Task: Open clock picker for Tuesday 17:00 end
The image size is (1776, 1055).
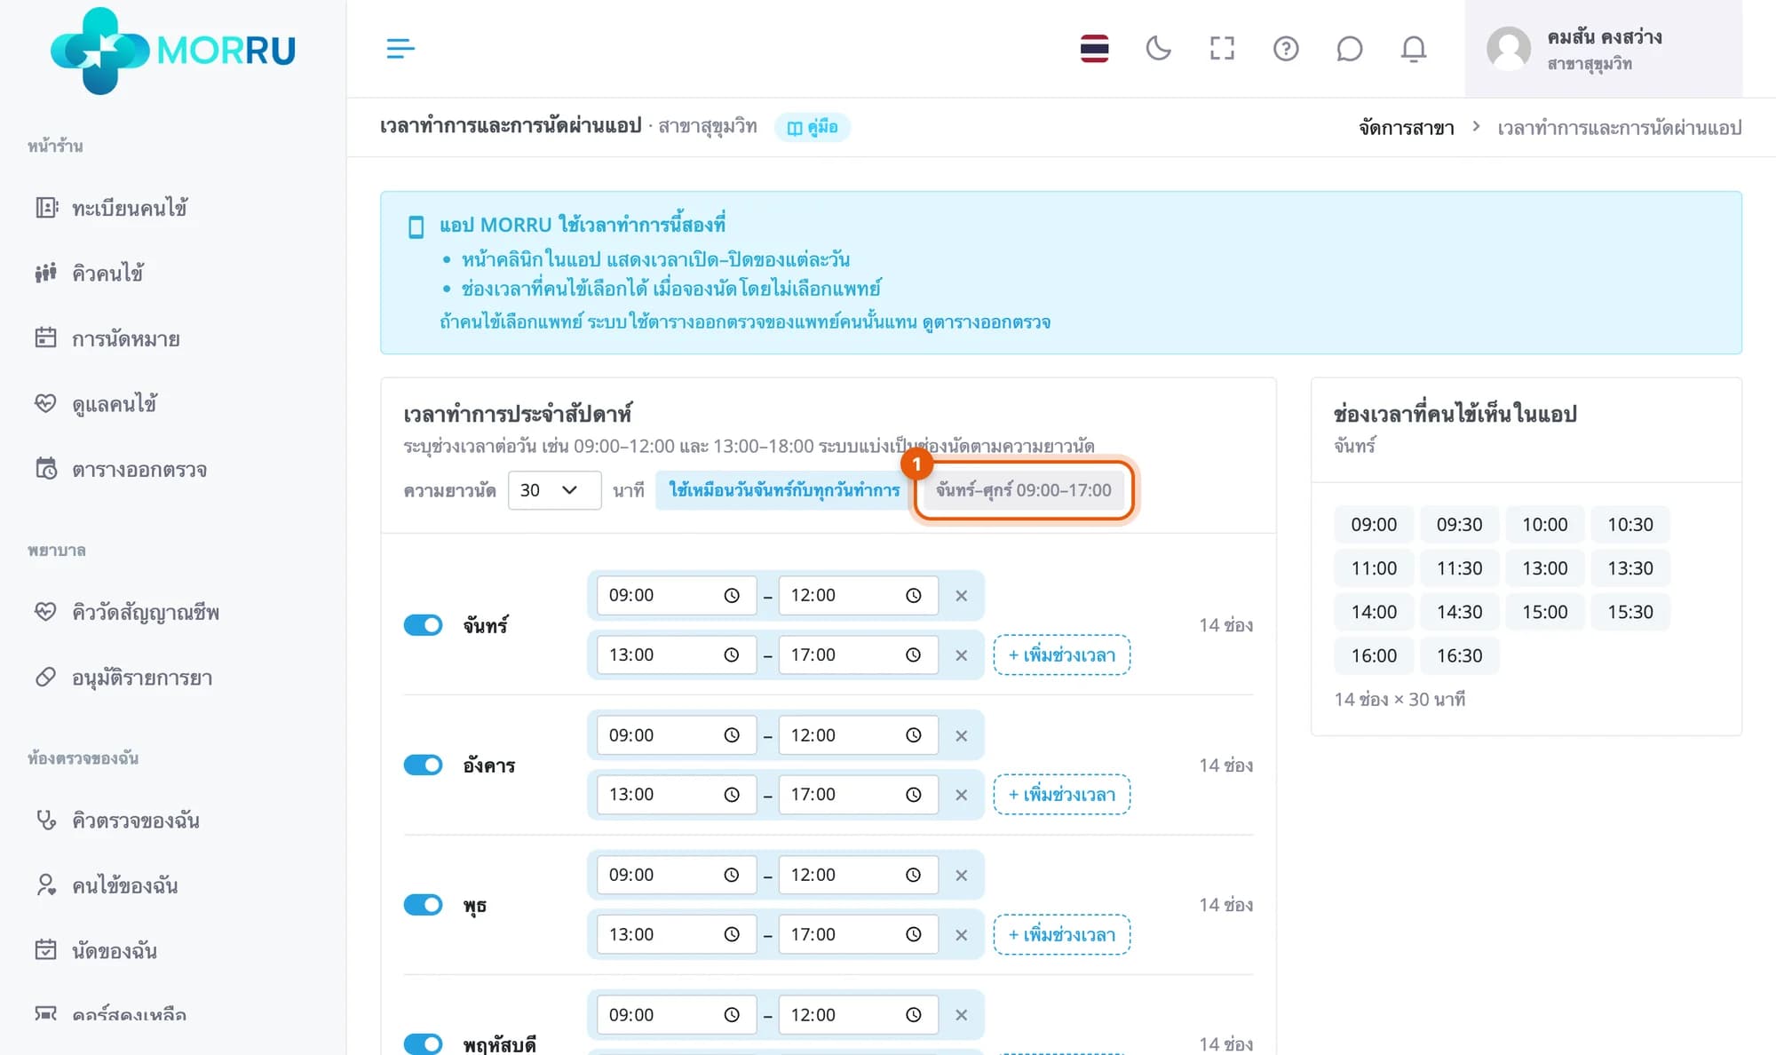Action: click(913, 795)
